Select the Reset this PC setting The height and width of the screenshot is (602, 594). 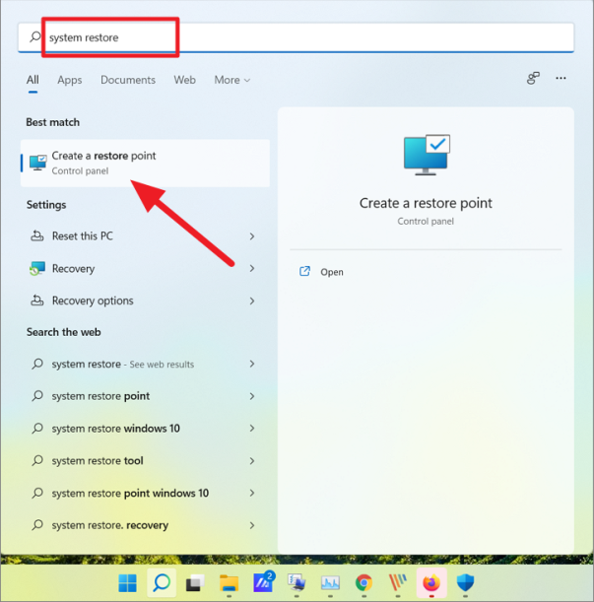(145, 236)
